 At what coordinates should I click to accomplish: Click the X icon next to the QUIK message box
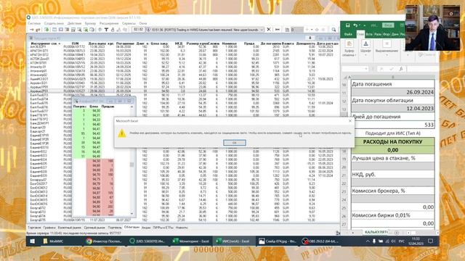[x=269, y=30]
